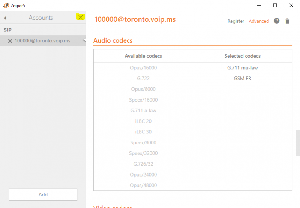
Task: Close the Accounts panel with the X
Action: 81,17
